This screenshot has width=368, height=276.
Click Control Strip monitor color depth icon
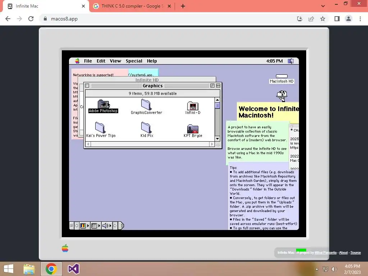[x=83, y=226]
